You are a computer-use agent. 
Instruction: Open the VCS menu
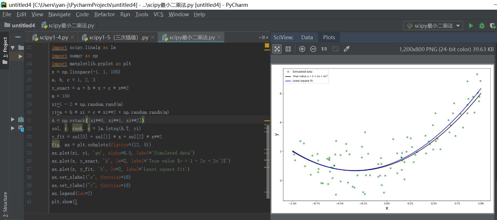coord(158,14)
